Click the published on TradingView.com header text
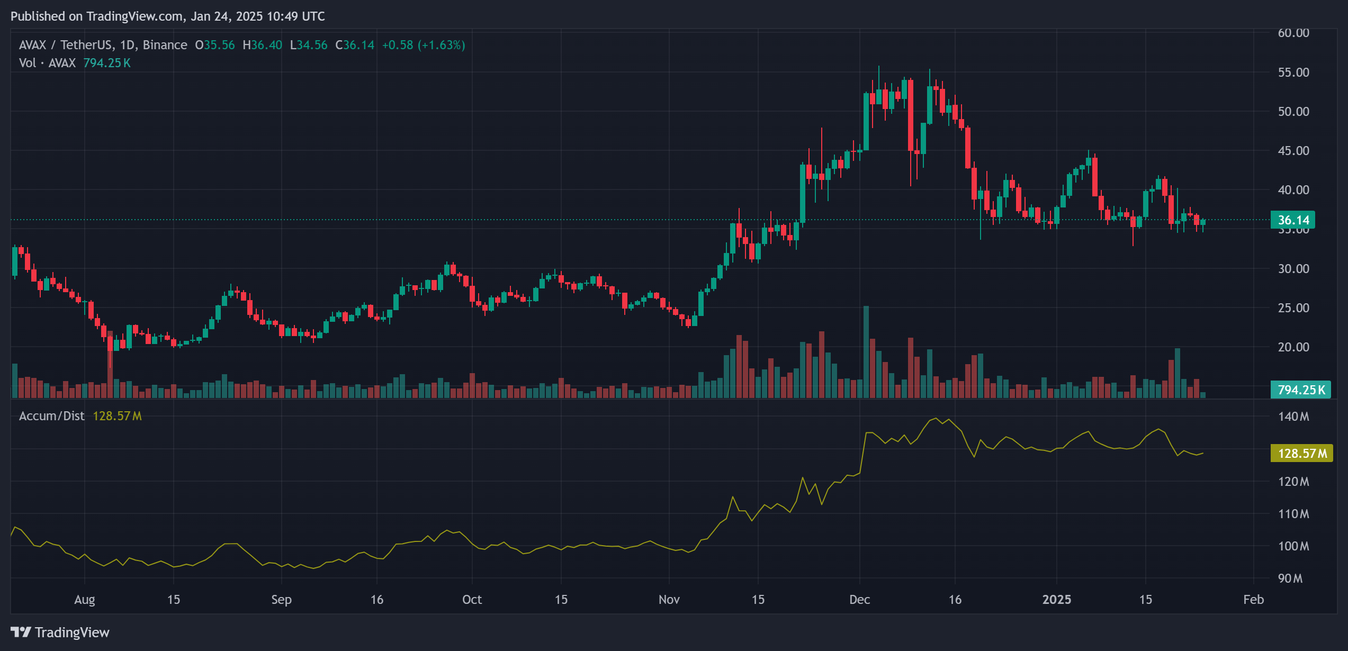The width and height of the screenshot is (1348, 651). click(x=168, y=16)
